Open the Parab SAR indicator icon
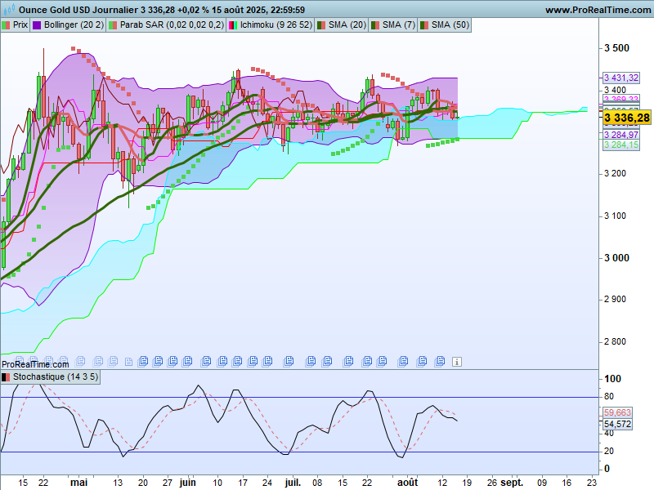Viewport: 654px width, 490px height. click(112, 25)
